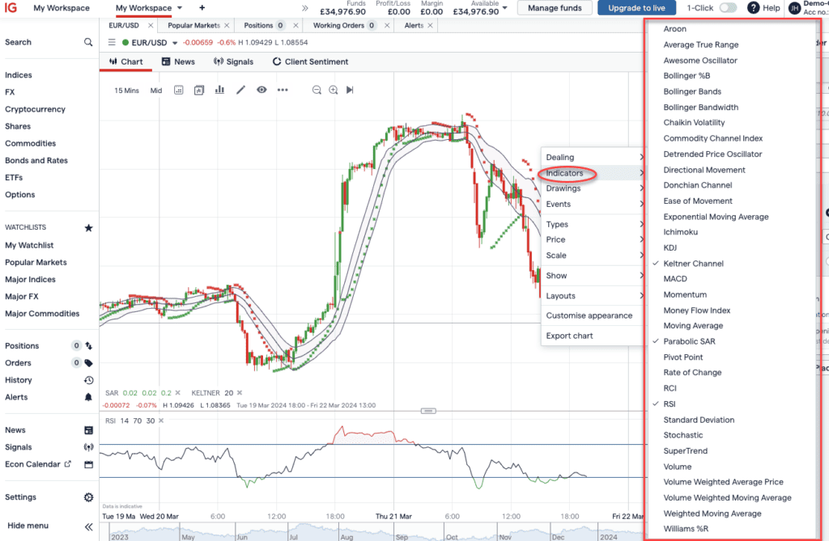Click the bell icon beside sidebar Alerts
Image resolution: width=829 pixels, height=541 pixels.
pos(88,397)
